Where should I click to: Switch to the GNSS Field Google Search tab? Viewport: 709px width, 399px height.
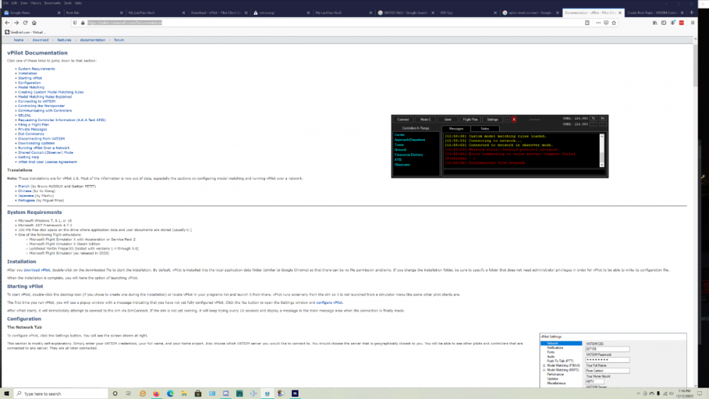coord(406,13)
